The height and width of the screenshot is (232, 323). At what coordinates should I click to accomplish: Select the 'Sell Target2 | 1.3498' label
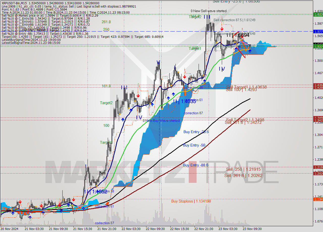tap(245, 120)
